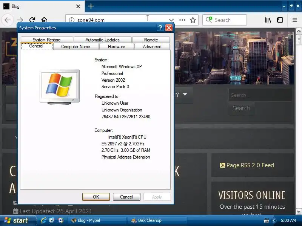Expand the address bar history dropdown arrow
The height and width of the screenshot is (226, 302).
click(x=171, y=20)
